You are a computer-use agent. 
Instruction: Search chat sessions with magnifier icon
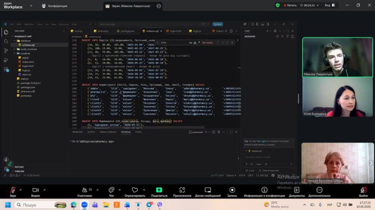[283, 36]
